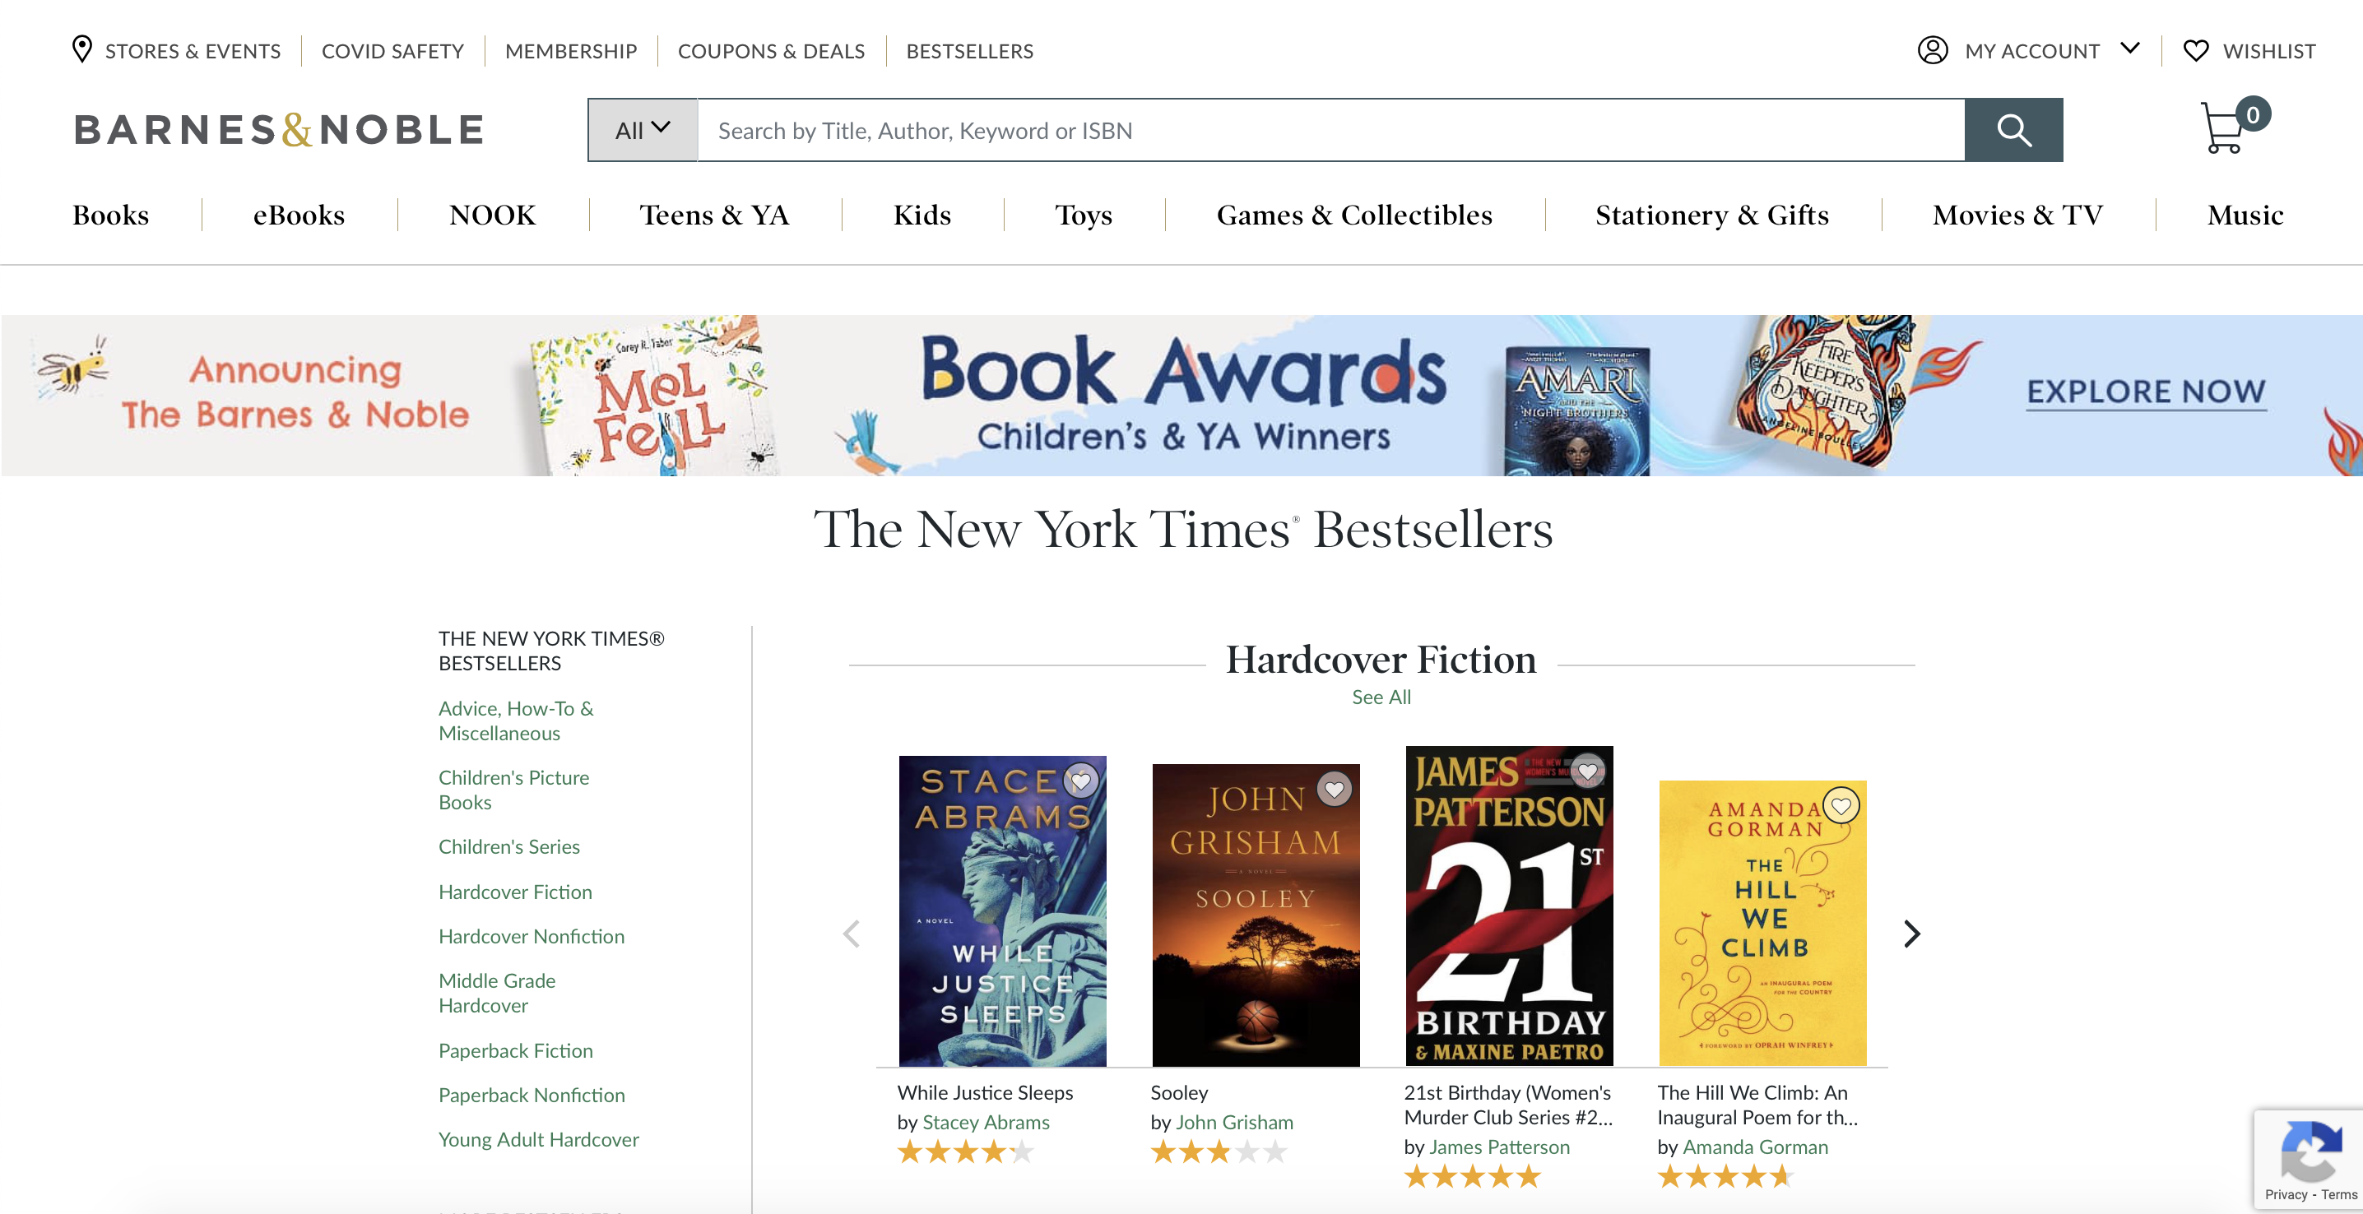Toggle wishlist heart on The Hill We Climb
2363x1214 pixels.
tap(1841, 805)
